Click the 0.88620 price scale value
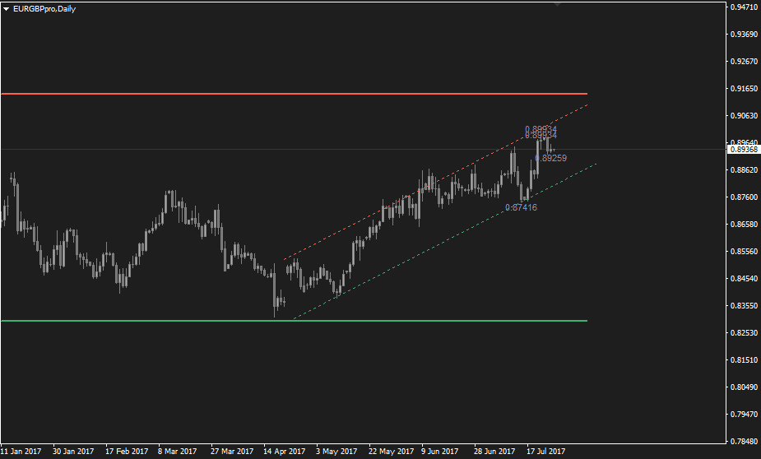This screenshot has width=761, height=459. pos(744,169)
